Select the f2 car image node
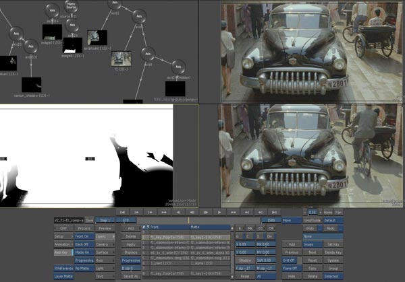 coord(121,59)
